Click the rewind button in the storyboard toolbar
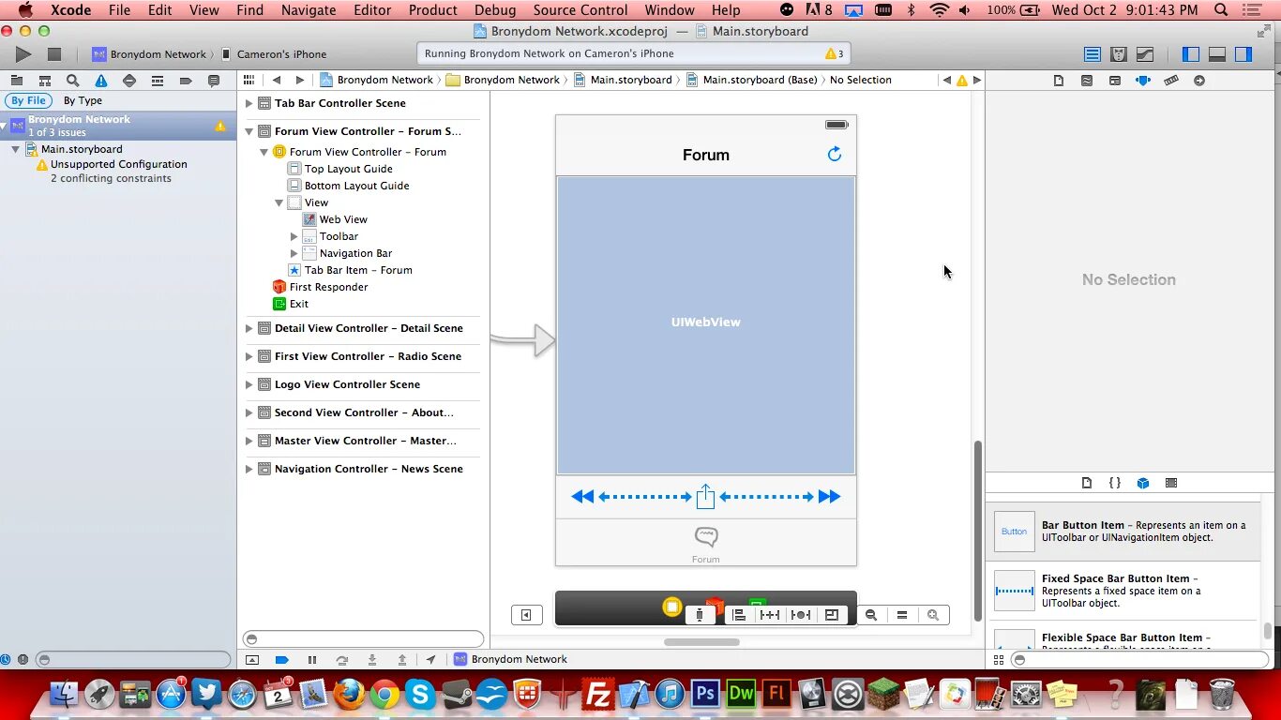This screenshot has height=720, width=1281. pos(582,497)
